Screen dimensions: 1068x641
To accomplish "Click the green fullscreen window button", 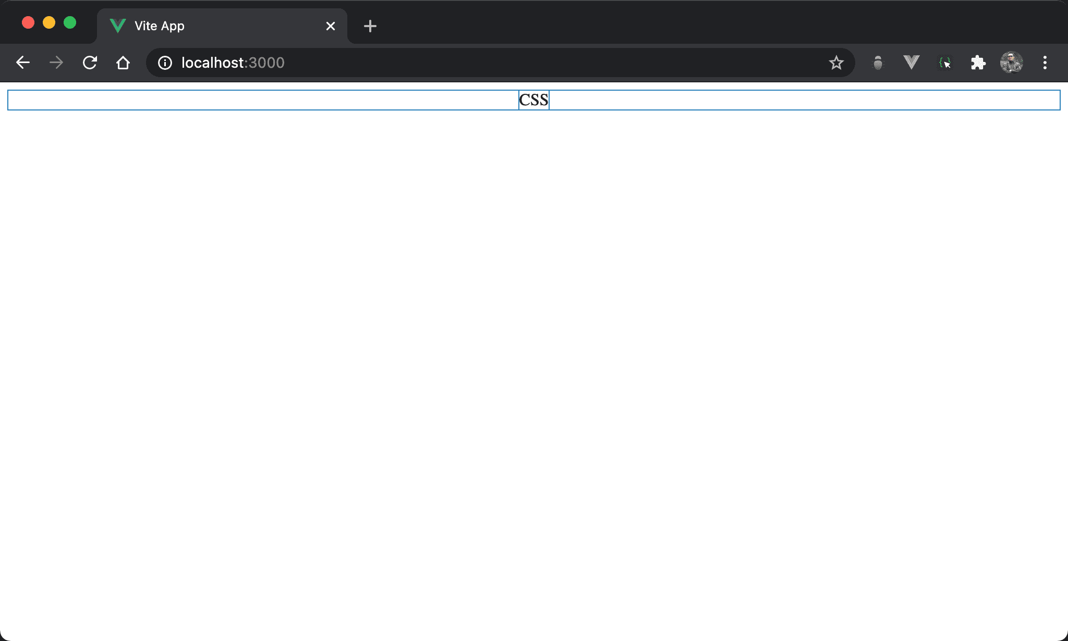I will pos(70,22).
